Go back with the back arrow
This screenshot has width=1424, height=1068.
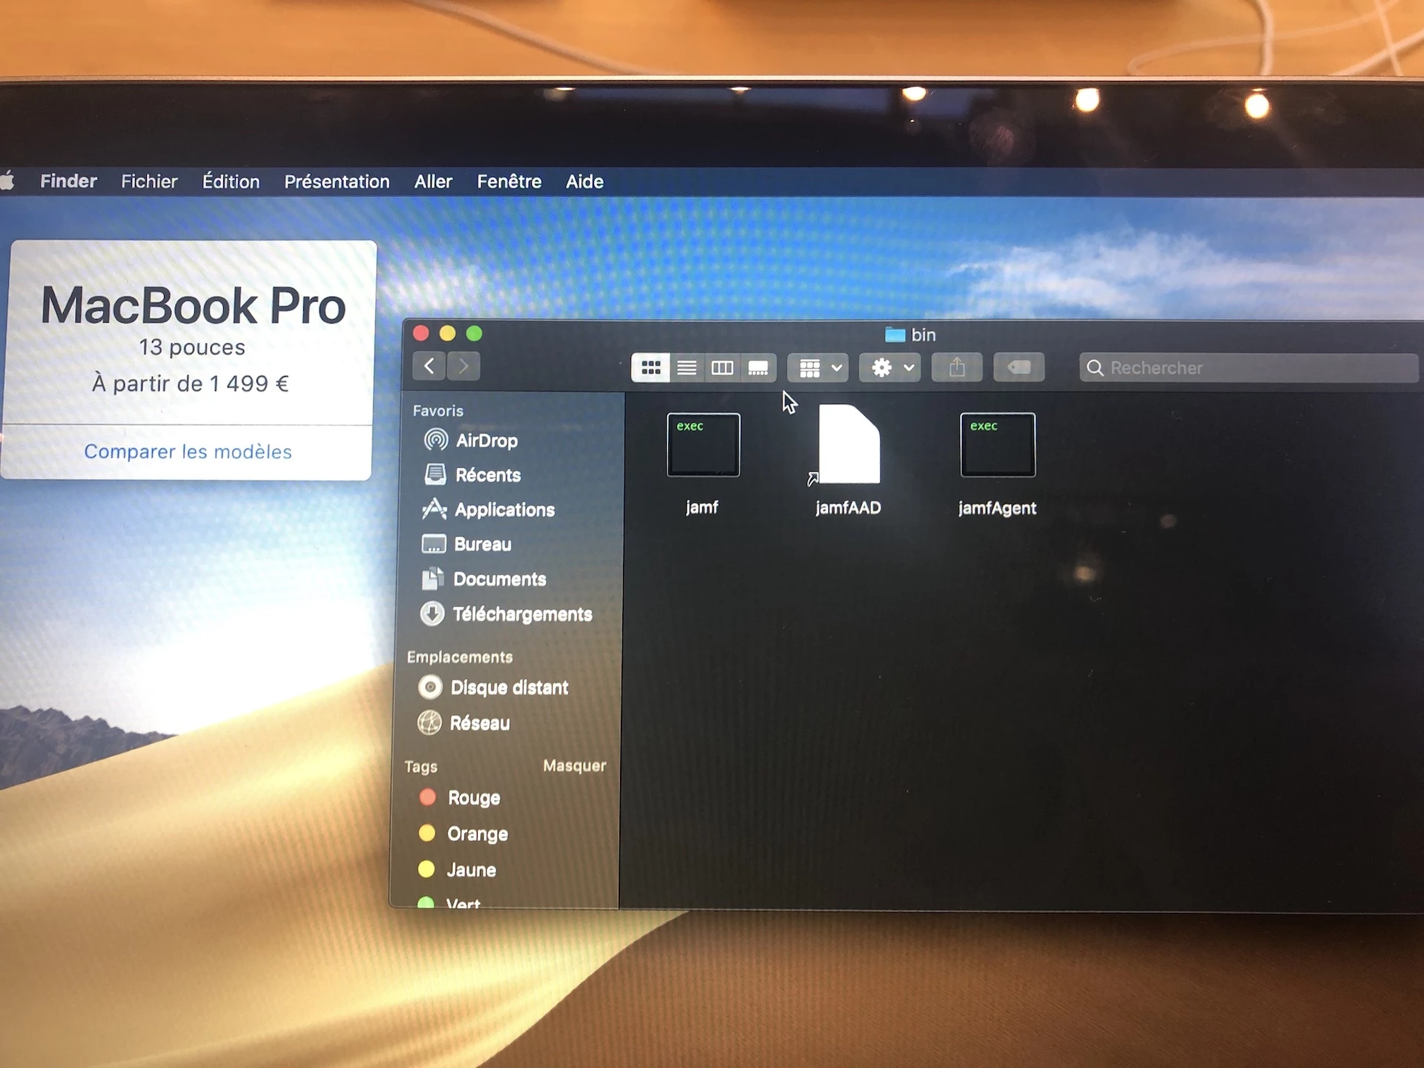pos(429,366)
